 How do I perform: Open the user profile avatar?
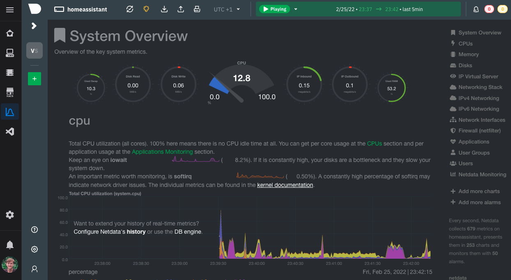[x=10, y=265]
